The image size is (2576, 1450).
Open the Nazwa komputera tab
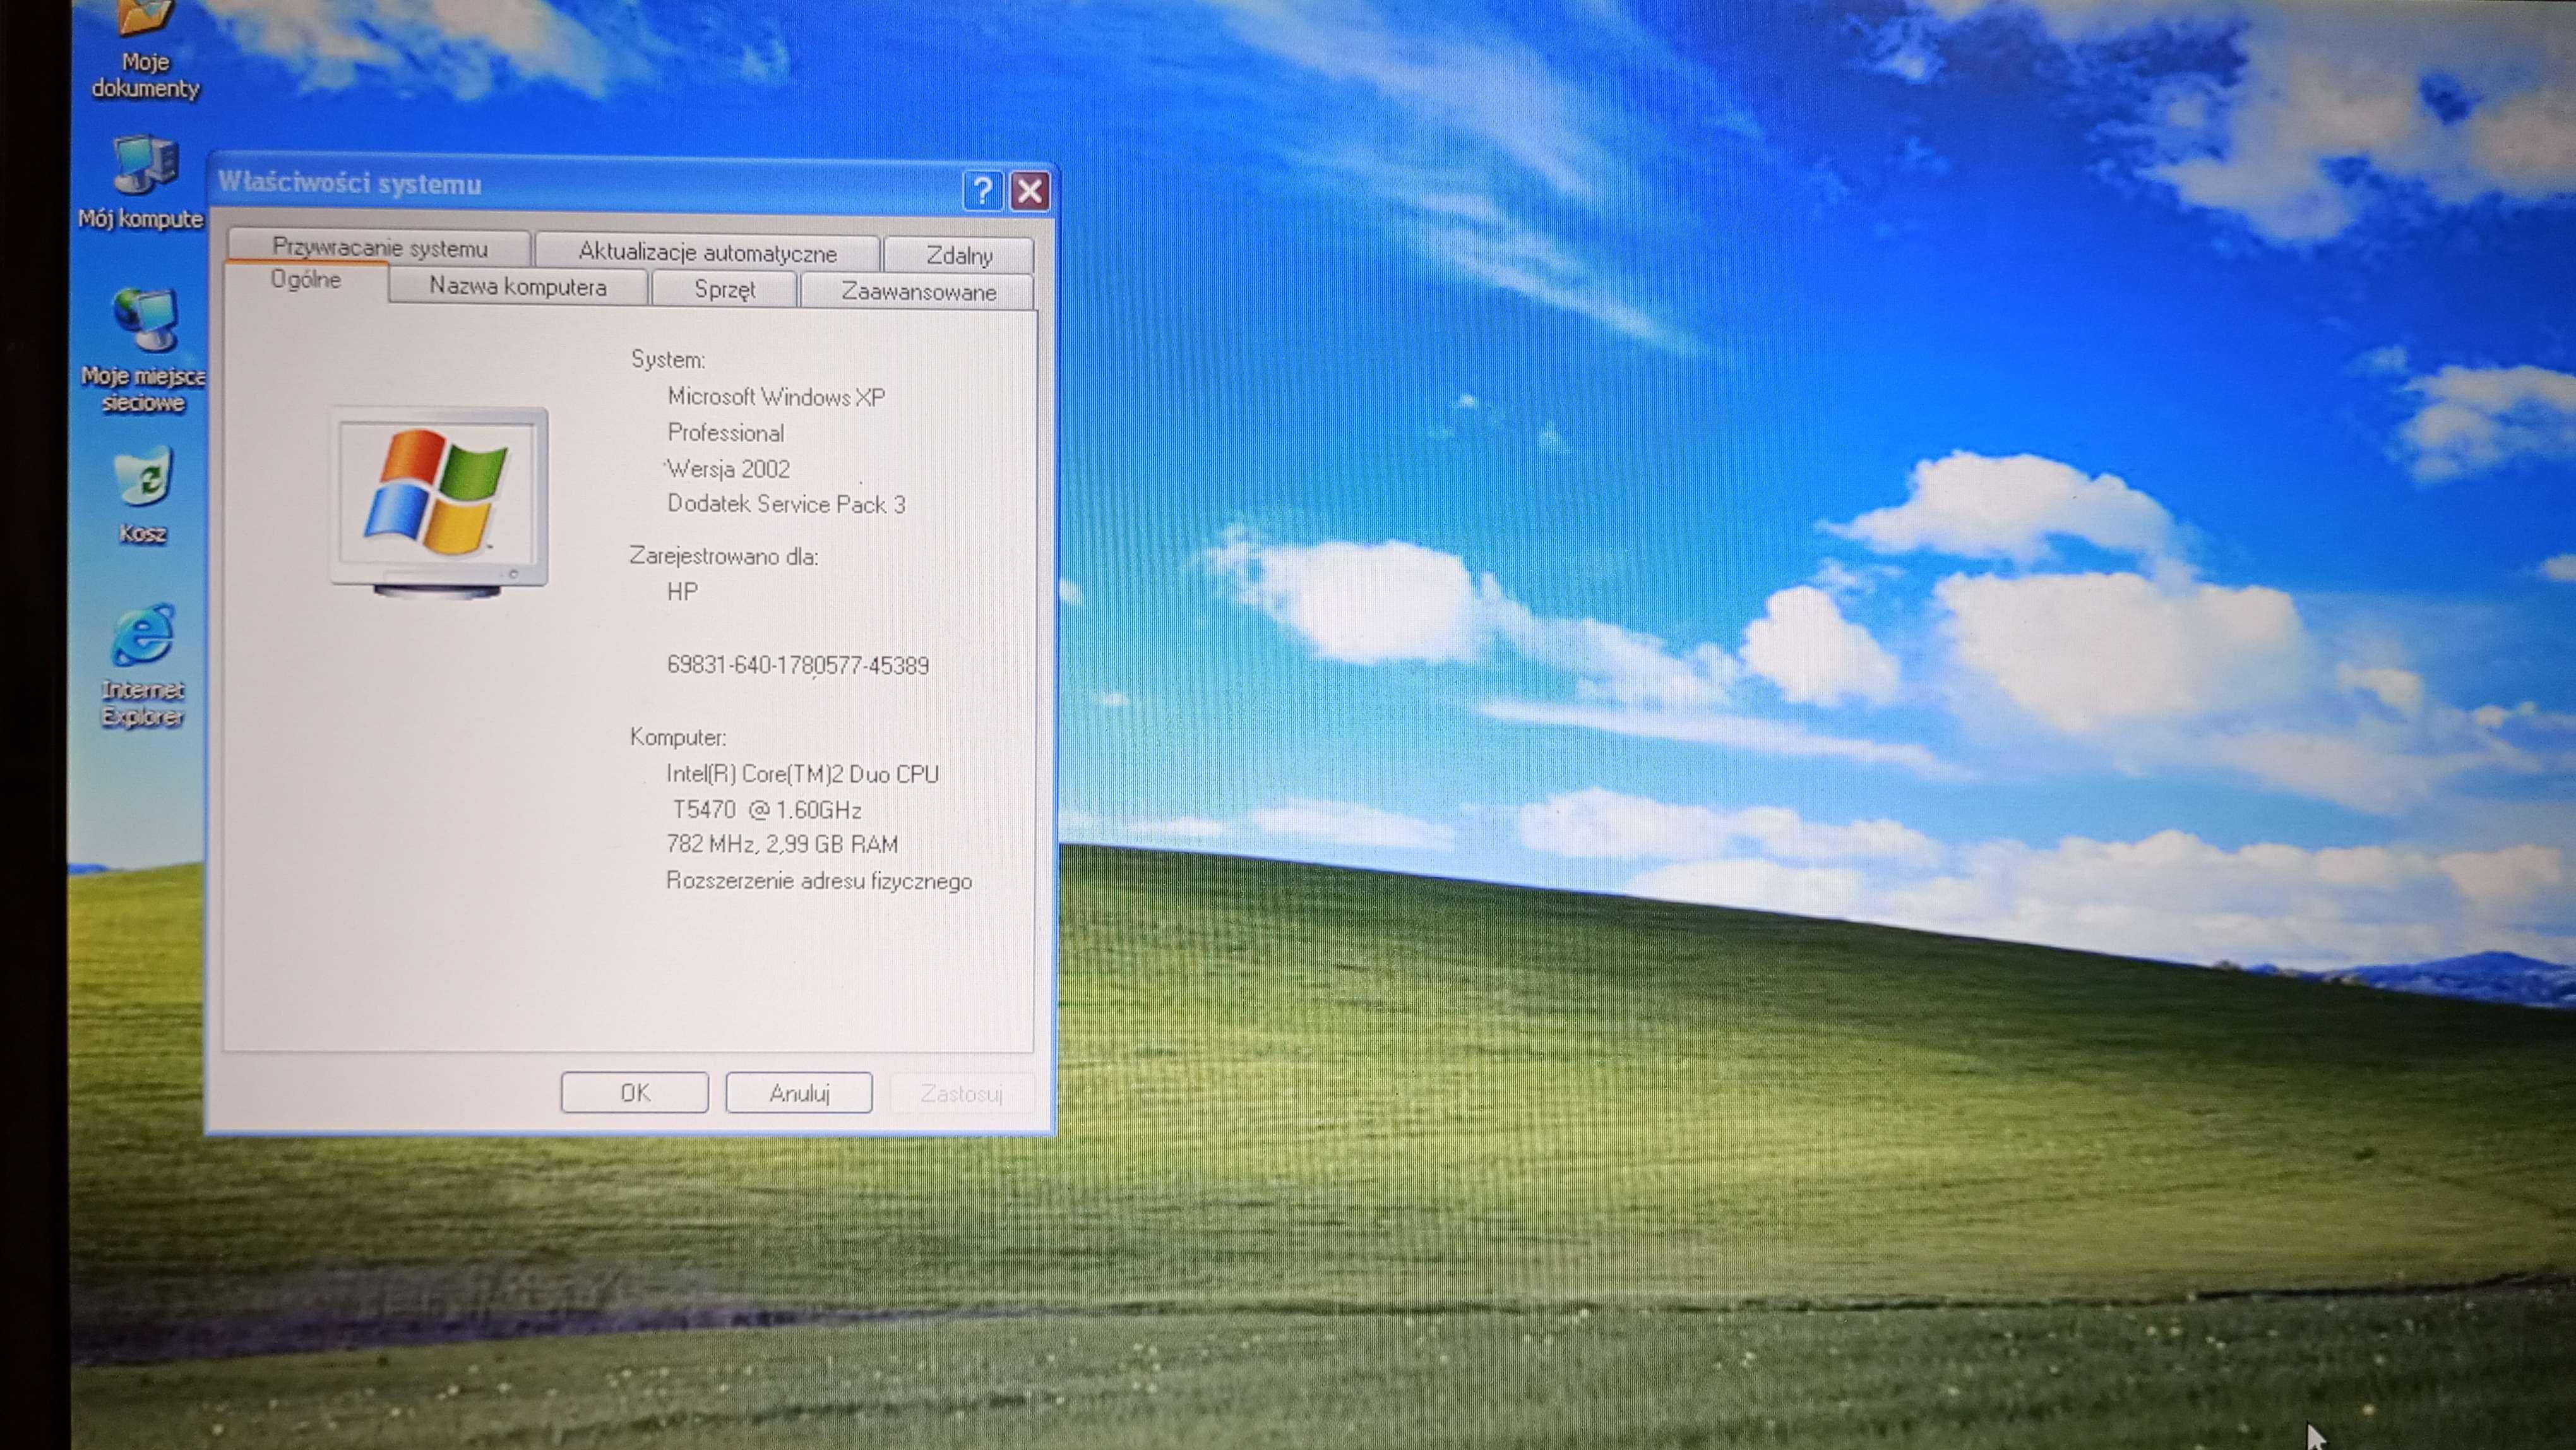click(x=518, y=287)
